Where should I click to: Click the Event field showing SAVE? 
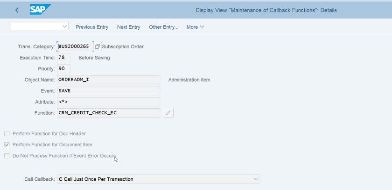108,91
